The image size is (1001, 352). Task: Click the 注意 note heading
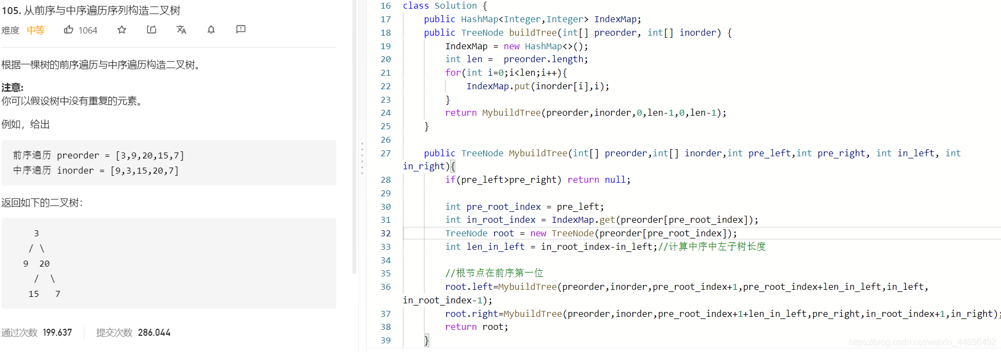pyautogui.click(x=12, y=88)
